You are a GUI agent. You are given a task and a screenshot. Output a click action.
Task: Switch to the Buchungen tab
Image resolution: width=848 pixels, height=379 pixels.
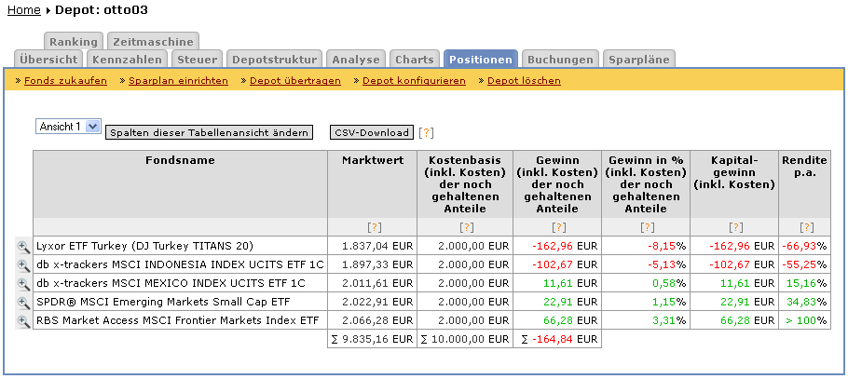pyautogui.click(x=560, y=60)
